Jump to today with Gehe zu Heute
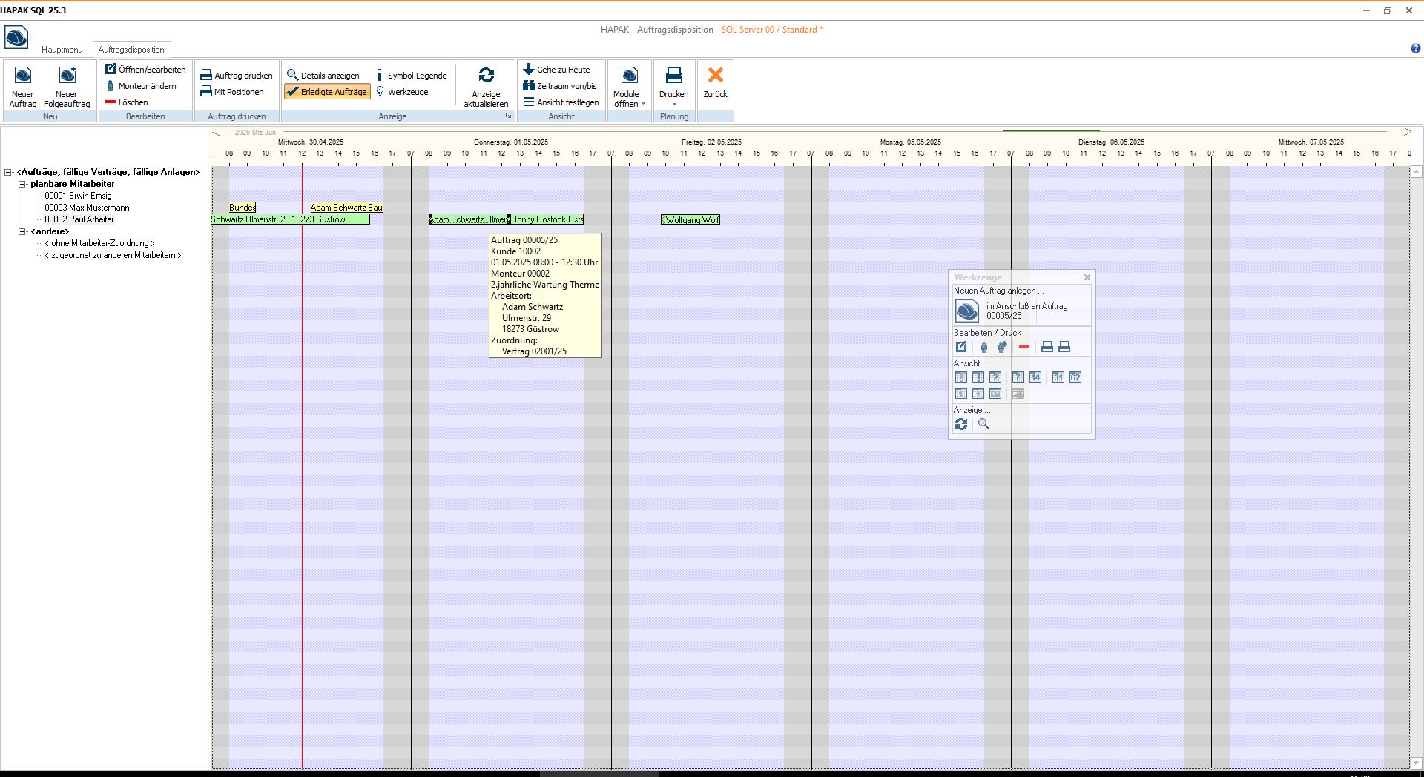The image size is (1424, 777). point(556,70)
